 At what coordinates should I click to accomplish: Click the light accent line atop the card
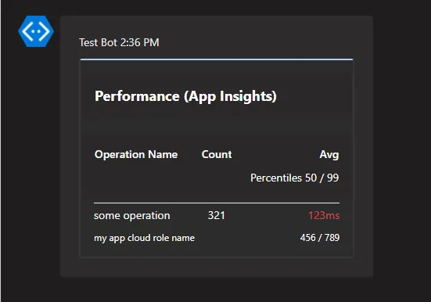(217, 59)
